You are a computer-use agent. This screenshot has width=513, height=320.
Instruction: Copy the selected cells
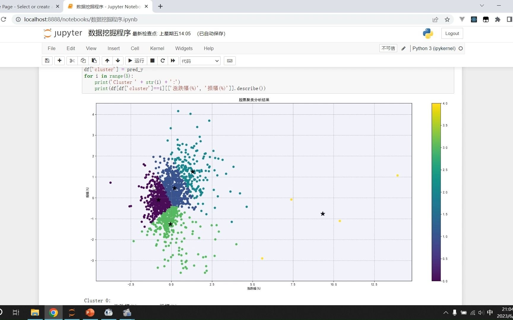83,61
